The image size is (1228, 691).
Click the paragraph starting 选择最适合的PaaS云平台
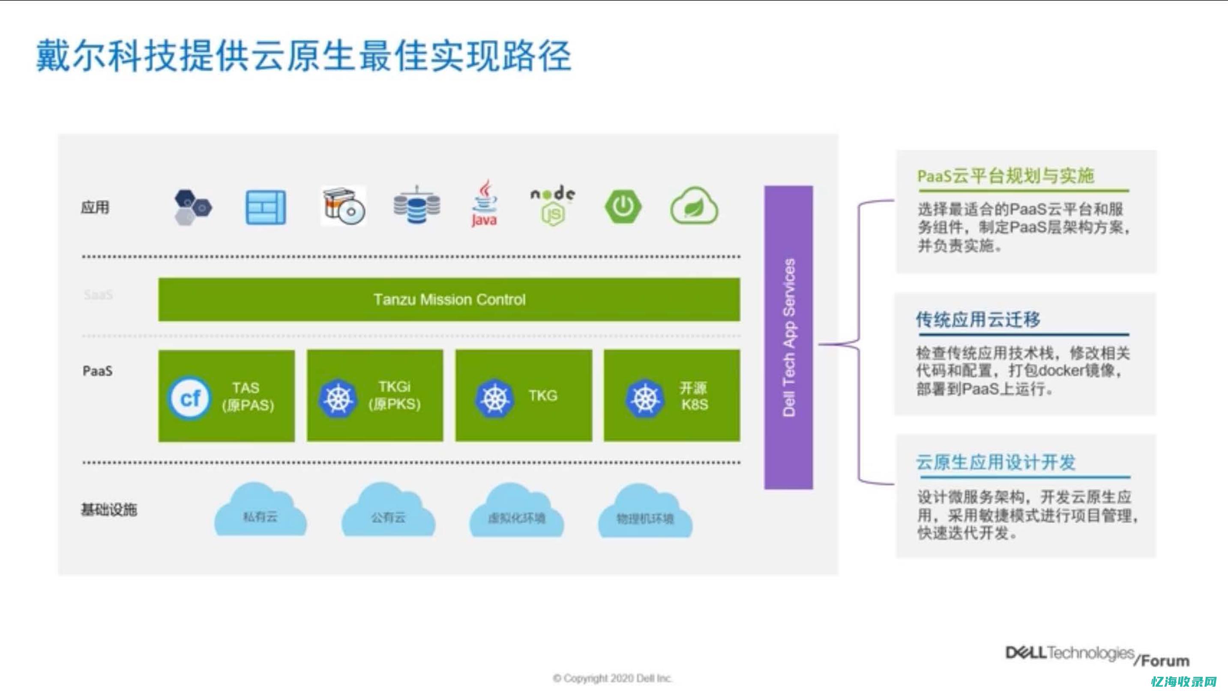pyautogui.click(x=1024, y=228)
